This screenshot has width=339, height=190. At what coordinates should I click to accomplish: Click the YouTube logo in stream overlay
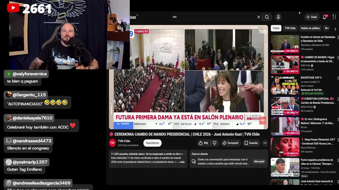point(13,8)
